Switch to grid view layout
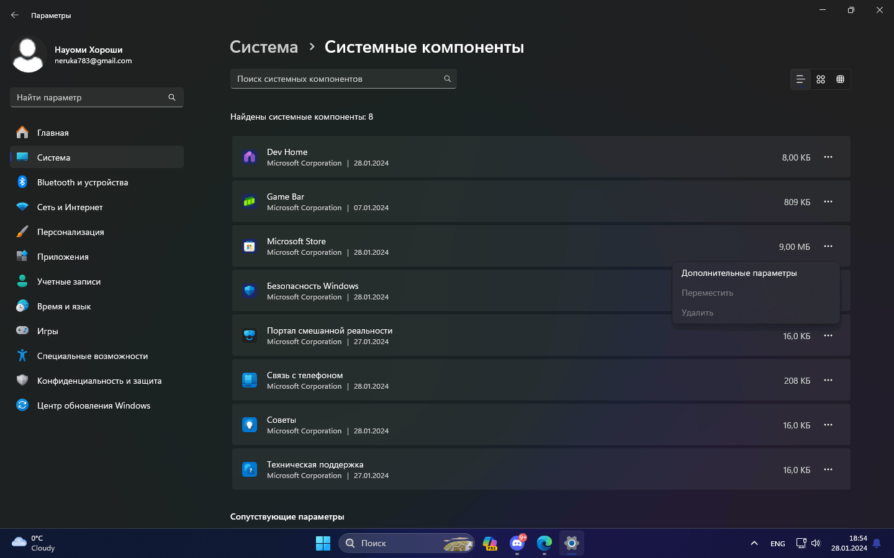The width and height of the screenshot is (894, 558). 821,79
